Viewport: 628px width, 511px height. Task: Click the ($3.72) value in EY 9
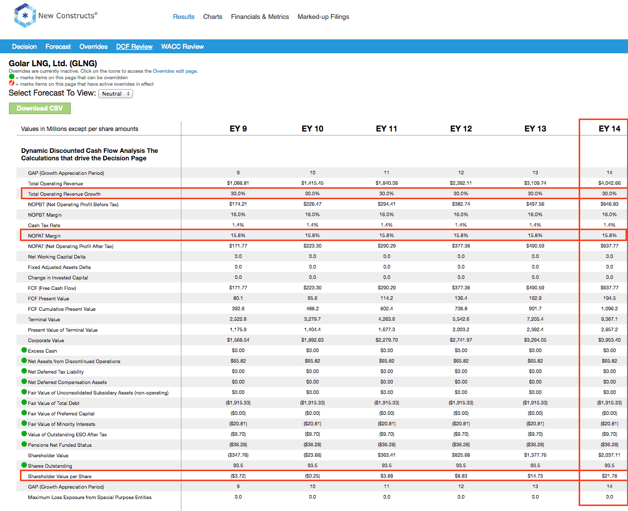[x=238, y=476]
